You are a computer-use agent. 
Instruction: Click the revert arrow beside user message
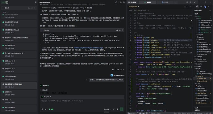pos(86,80)
